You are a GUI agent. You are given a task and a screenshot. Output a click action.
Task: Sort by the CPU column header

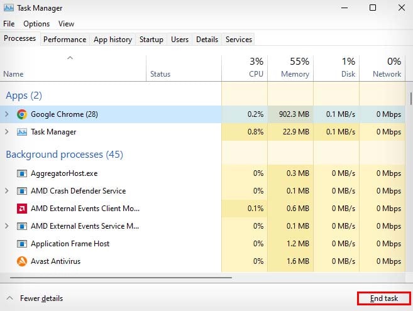coord(245,68)
